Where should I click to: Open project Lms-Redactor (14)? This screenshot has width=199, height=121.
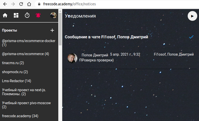pos(16,81)
